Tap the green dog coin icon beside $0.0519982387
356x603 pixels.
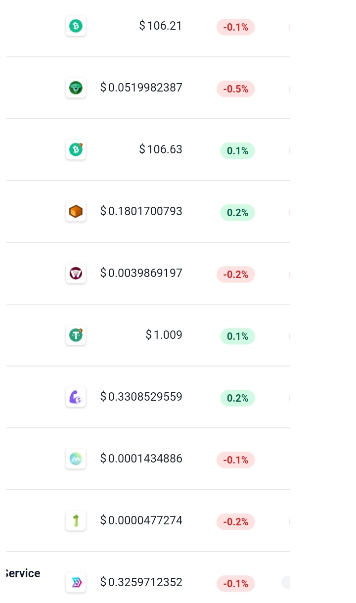(x=76, y=88)
